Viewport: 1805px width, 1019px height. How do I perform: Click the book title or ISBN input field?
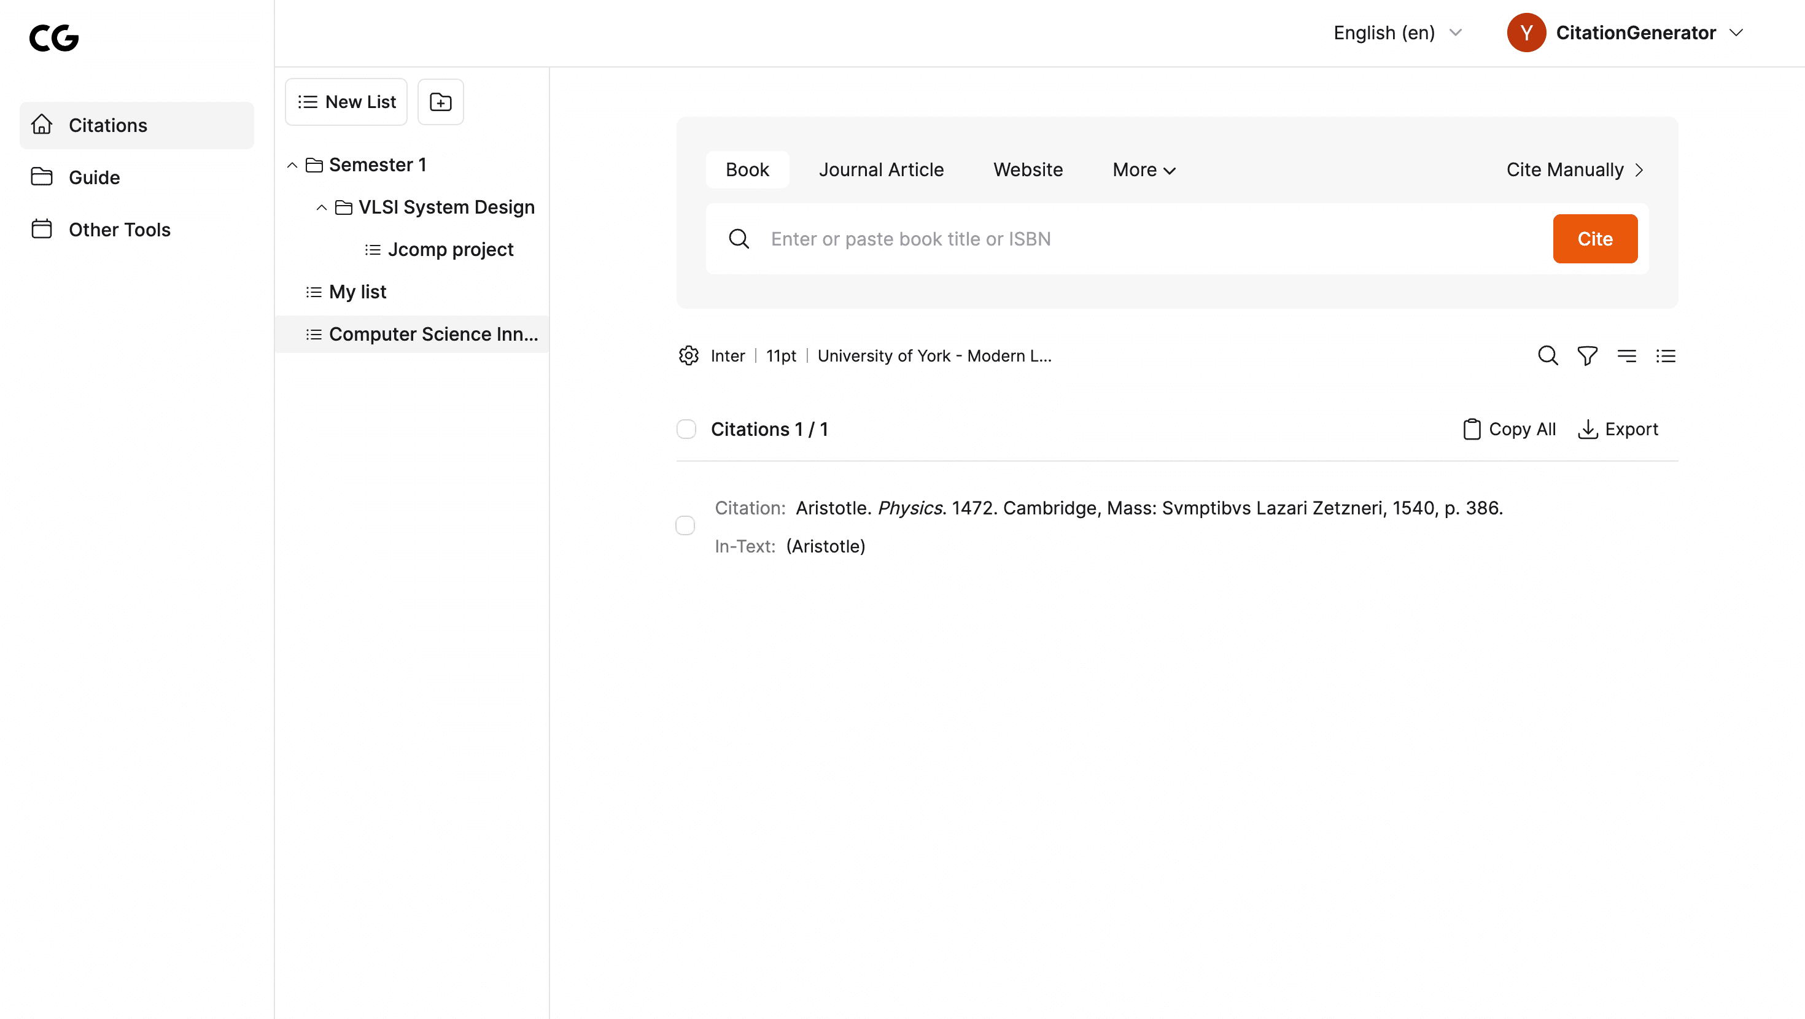tap(1051, 238)
